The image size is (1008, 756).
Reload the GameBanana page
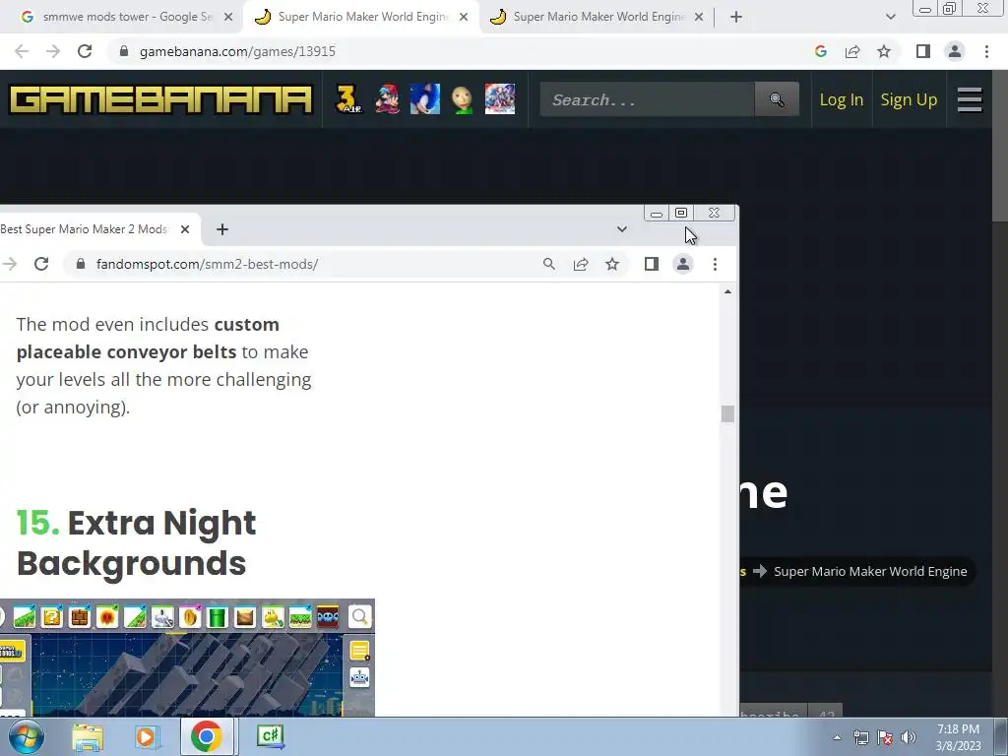click(85, 51)
